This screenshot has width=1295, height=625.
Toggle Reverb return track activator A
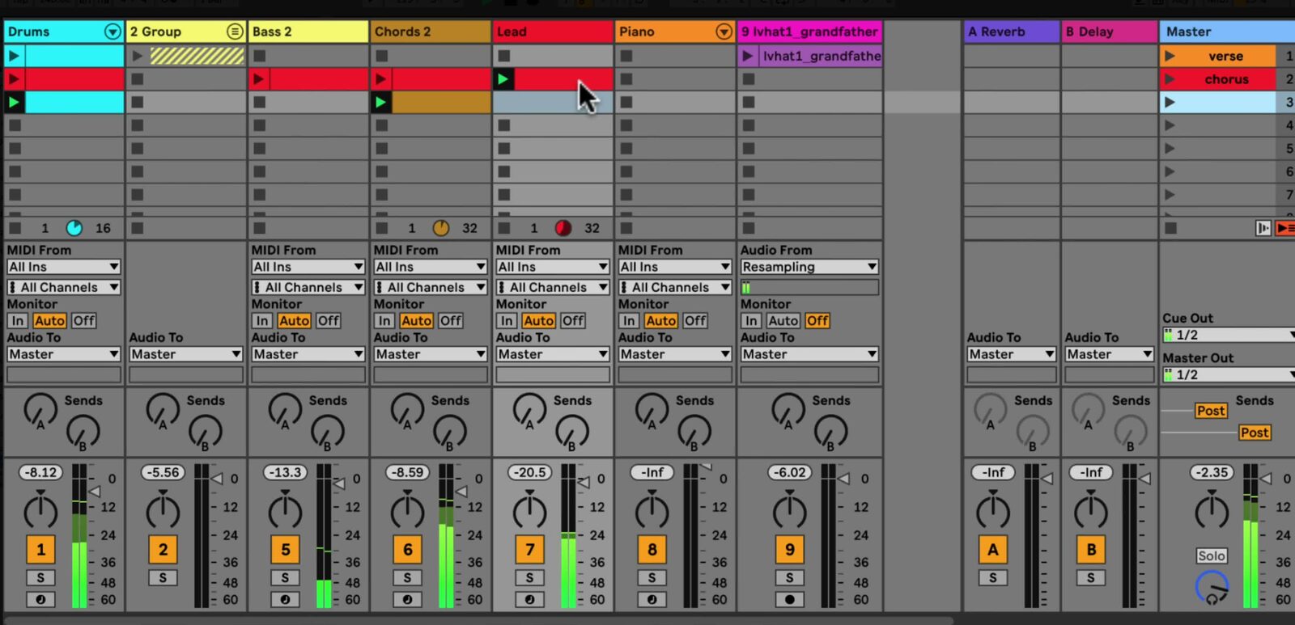(x=993, y=550)
